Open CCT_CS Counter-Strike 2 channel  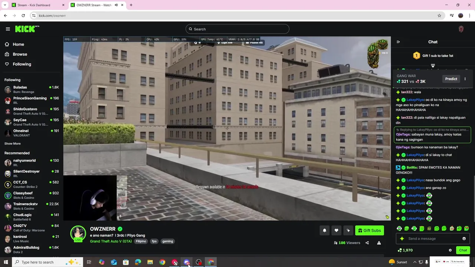click(x=32, y=184)
